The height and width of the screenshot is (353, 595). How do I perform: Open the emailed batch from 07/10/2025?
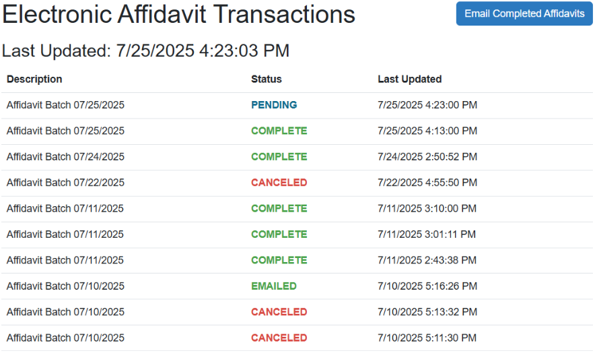point(297,286)
